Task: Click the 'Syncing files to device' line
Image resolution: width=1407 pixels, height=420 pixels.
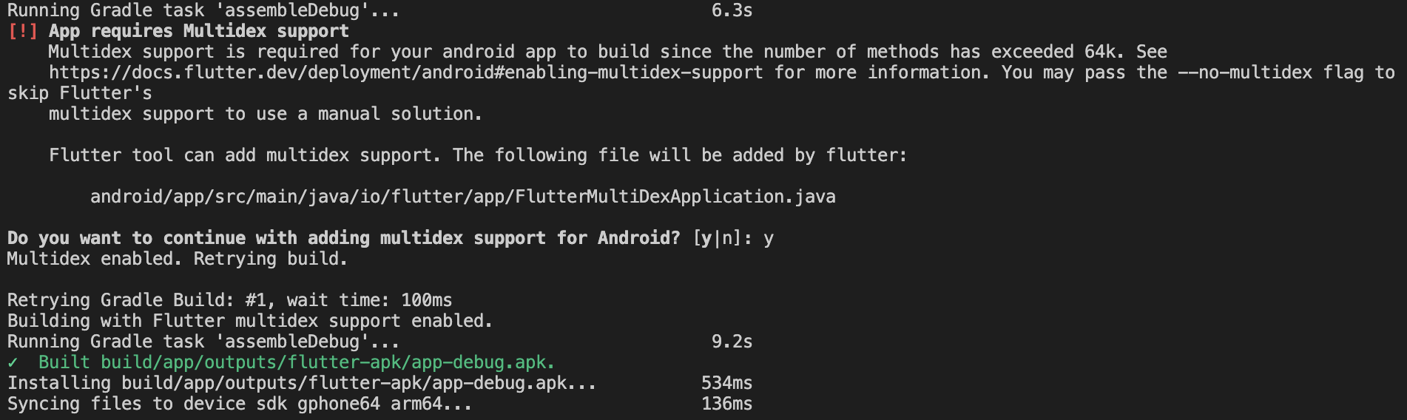Action: pos(240,404)
